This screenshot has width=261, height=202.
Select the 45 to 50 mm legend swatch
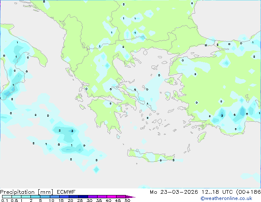point(121,197)
